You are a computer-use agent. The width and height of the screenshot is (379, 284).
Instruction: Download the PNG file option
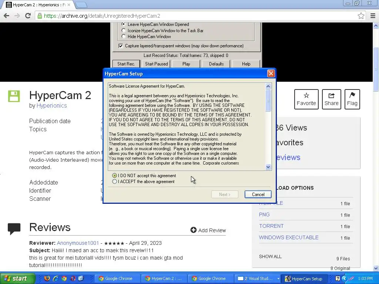click(264, 214)
